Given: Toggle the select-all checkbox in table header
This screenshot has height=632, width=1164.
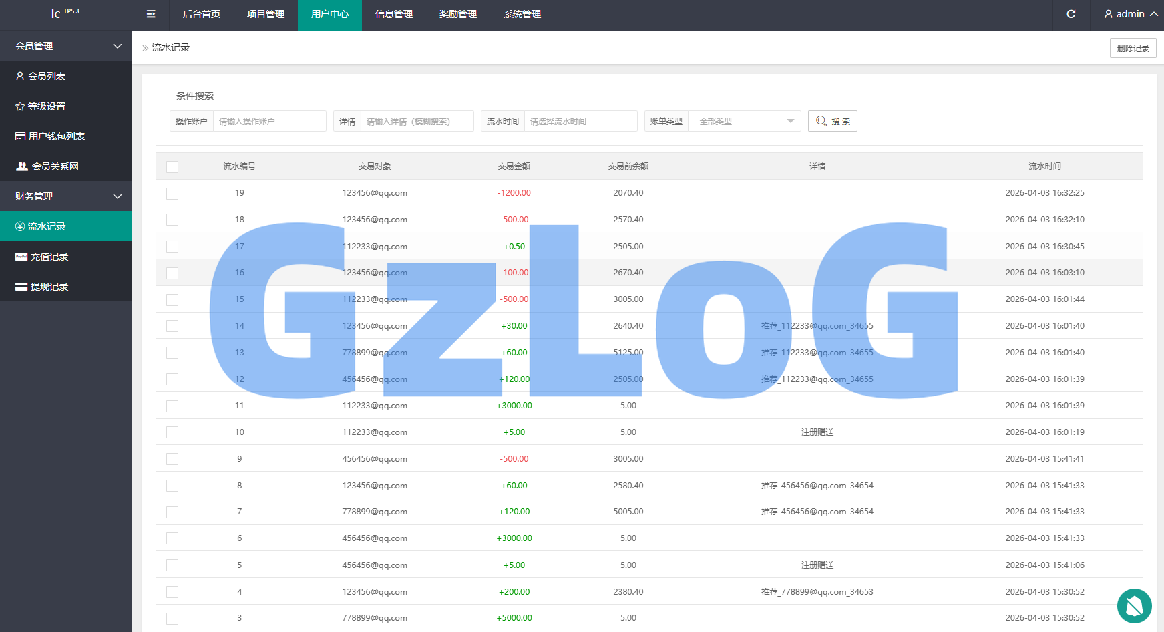Looking at the screenshot, I should (x=172, y=166).
